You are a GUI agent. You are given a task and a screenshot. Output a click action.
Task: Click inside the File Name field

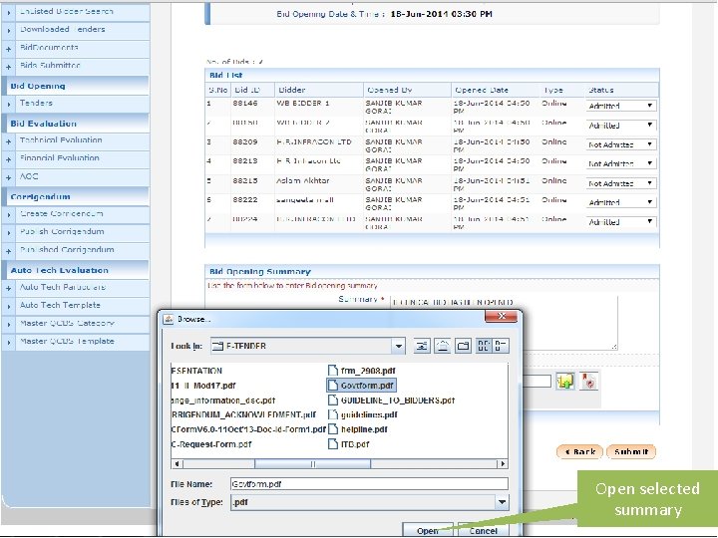coord(369,484)
